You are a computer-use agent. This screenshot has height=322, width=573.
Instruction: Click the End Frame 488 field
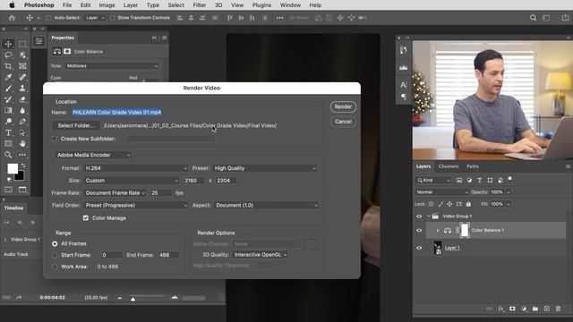click(168, 255)
